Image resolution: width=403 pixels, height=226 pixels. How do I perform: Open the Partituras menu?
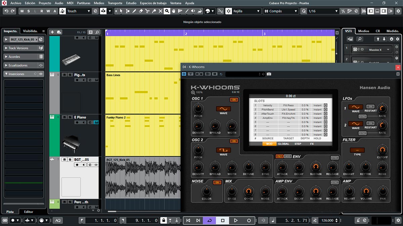click(84, 3)
